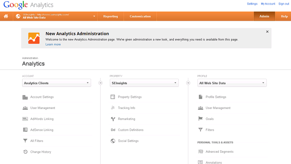The width and height of the screenshot is (291, 164).
Task: Click the orange Analytics chart logo in banner
Action: coord(34,38)
